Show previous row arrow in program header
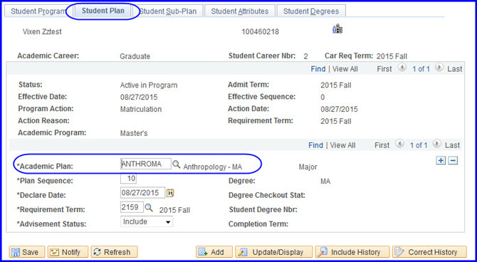This screenshot has height=262, width=477. click(402, 68)
